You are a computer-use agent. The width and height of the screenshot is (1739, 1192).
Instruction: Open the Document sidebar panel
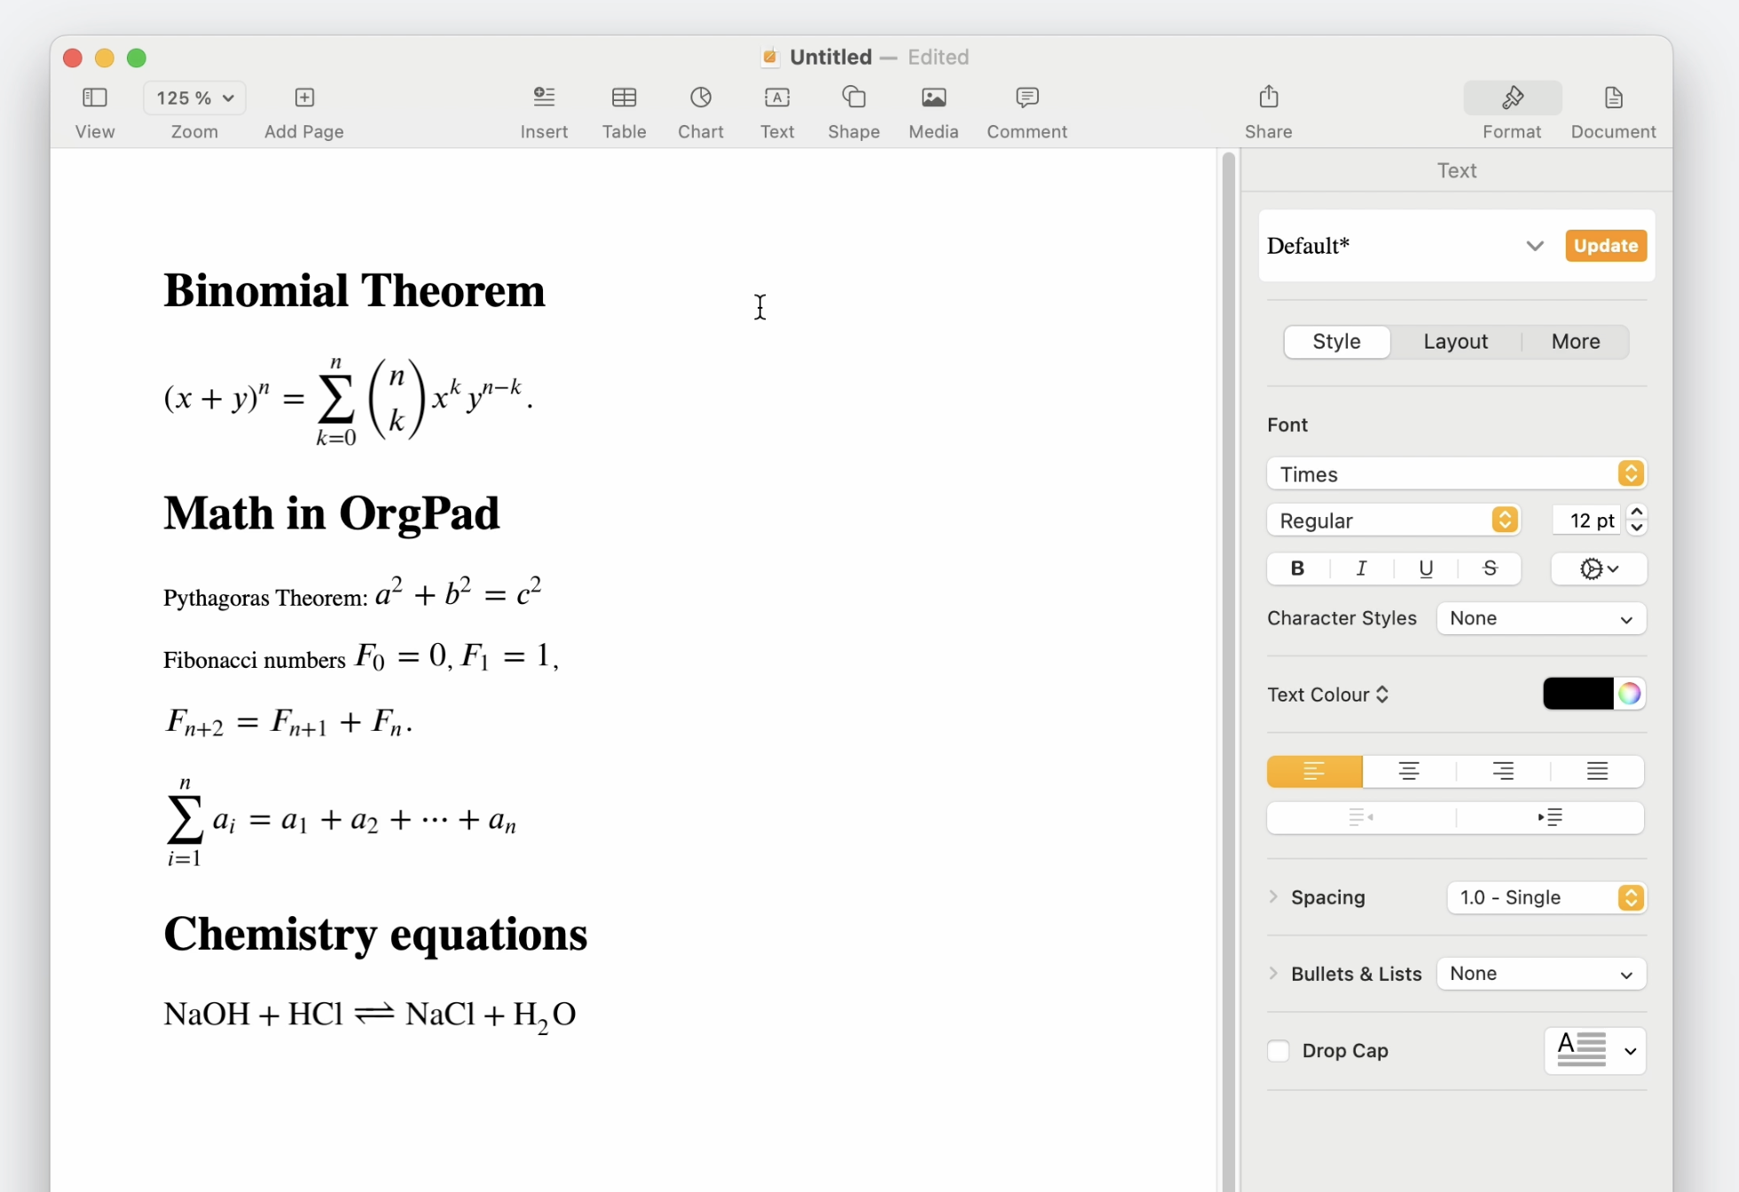tap(1613, 110)
